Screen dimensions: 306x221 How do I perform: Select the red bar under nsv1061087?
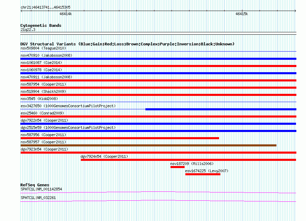[158, 66]
